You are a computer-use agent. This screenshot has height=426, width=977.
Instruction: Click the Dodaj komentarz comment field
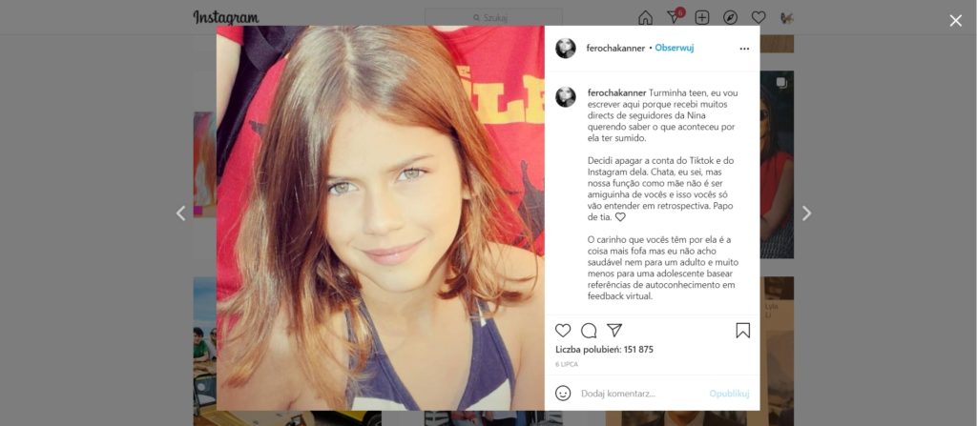coord(642,394)
